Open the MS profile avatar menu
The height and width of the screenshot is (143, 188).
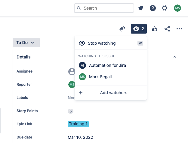pyautogui.click(x=177, y=8)
